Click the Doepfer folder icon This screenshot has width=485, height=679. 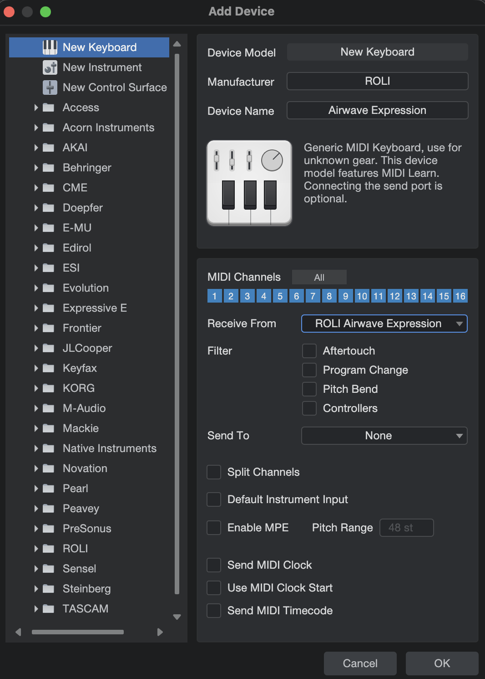[48, 208]
